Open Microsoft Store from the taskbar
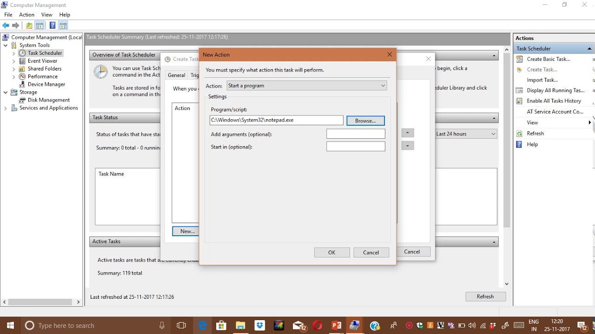This screenshot has height=334, width=595. 221,326
